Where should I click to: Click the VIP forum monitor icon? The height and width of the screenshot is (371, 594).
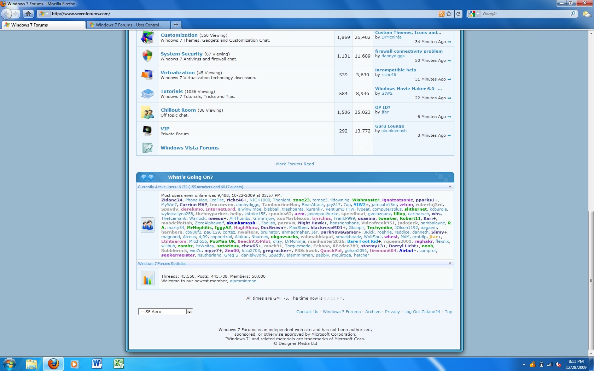(147, 131)
